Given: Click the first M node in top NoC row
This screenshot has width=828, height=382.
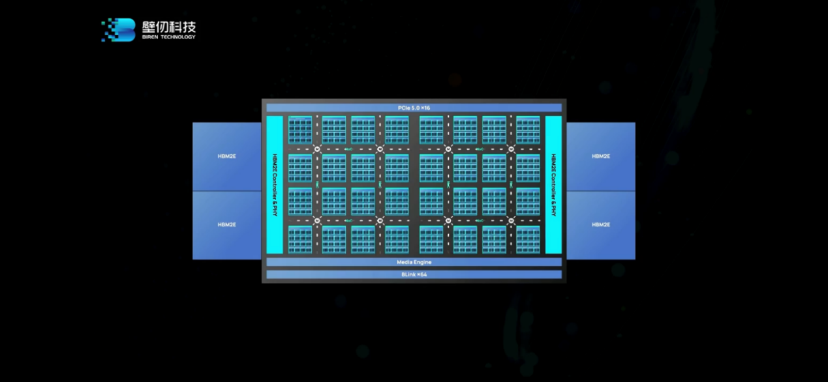Looking at the screenshot, I should click(317, 149).
